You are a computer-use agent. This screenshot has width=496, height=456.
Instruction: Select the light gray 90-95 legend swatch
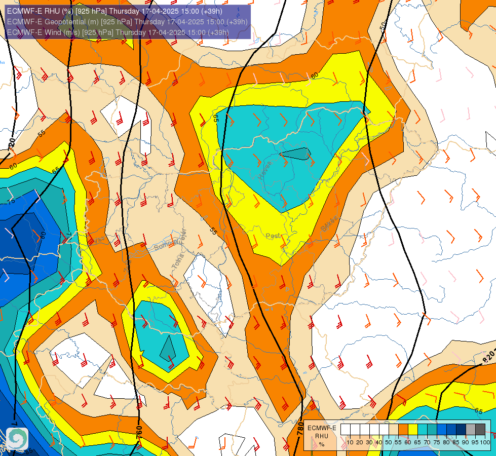coord(471,429)
